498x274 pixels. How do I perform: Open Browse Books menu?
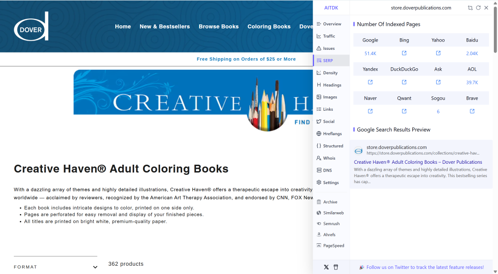click(x=219, y=26)
